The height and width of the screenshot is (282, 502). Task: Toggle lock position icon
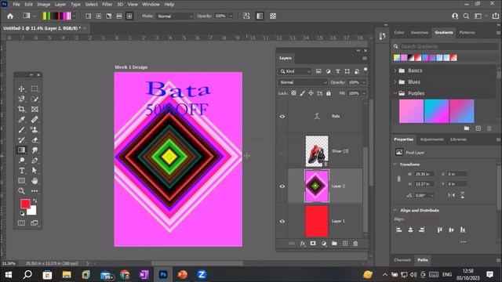click(311, 93)
